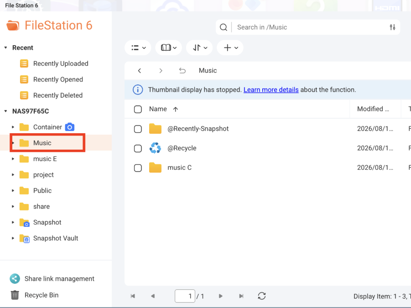Tick the checkbox for music C
This screenshot has width=411, height=308.
(138, 168)
